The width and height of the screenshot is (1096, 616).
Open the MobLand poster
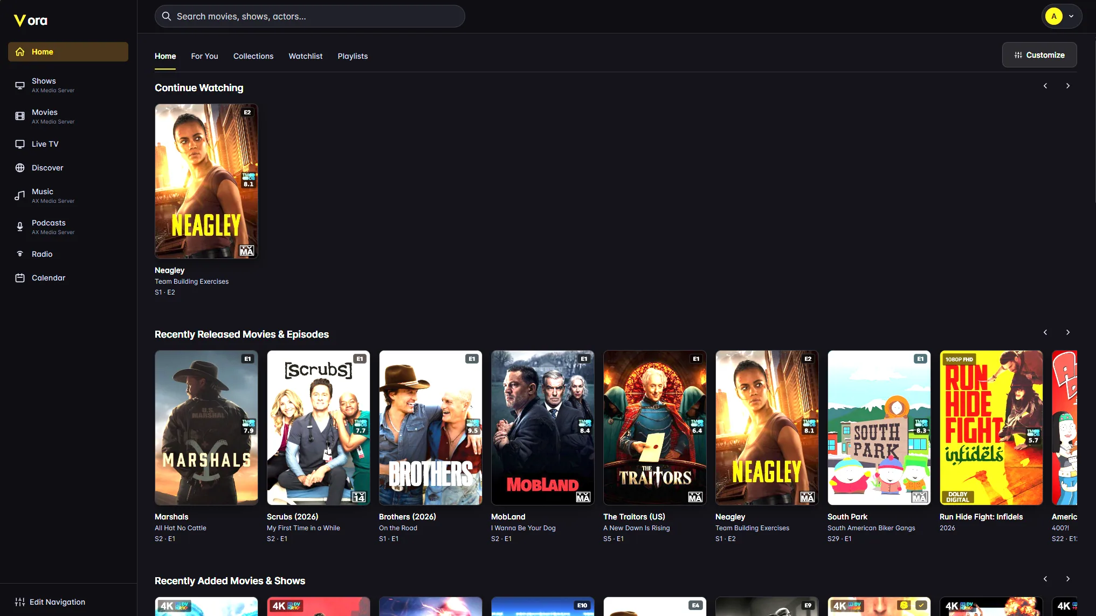click(543, 428)
